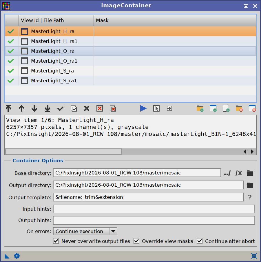Viewport: 261px width, 262px height.
Task: Run the container with blue play arrow
Action: [x=143, y=108]
